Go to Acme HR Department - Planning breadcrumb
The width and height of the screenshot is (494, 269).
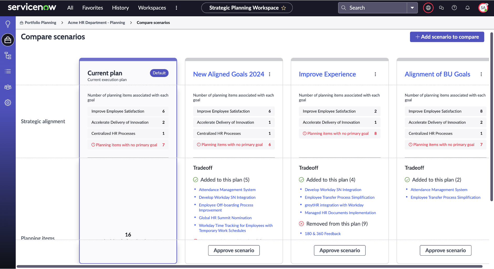pos(96,23)
